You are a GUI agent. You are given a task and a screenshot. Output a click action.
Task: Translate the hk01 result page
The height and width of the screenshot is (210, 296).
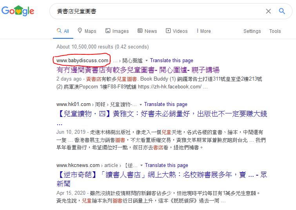click(x=166, y=104)
